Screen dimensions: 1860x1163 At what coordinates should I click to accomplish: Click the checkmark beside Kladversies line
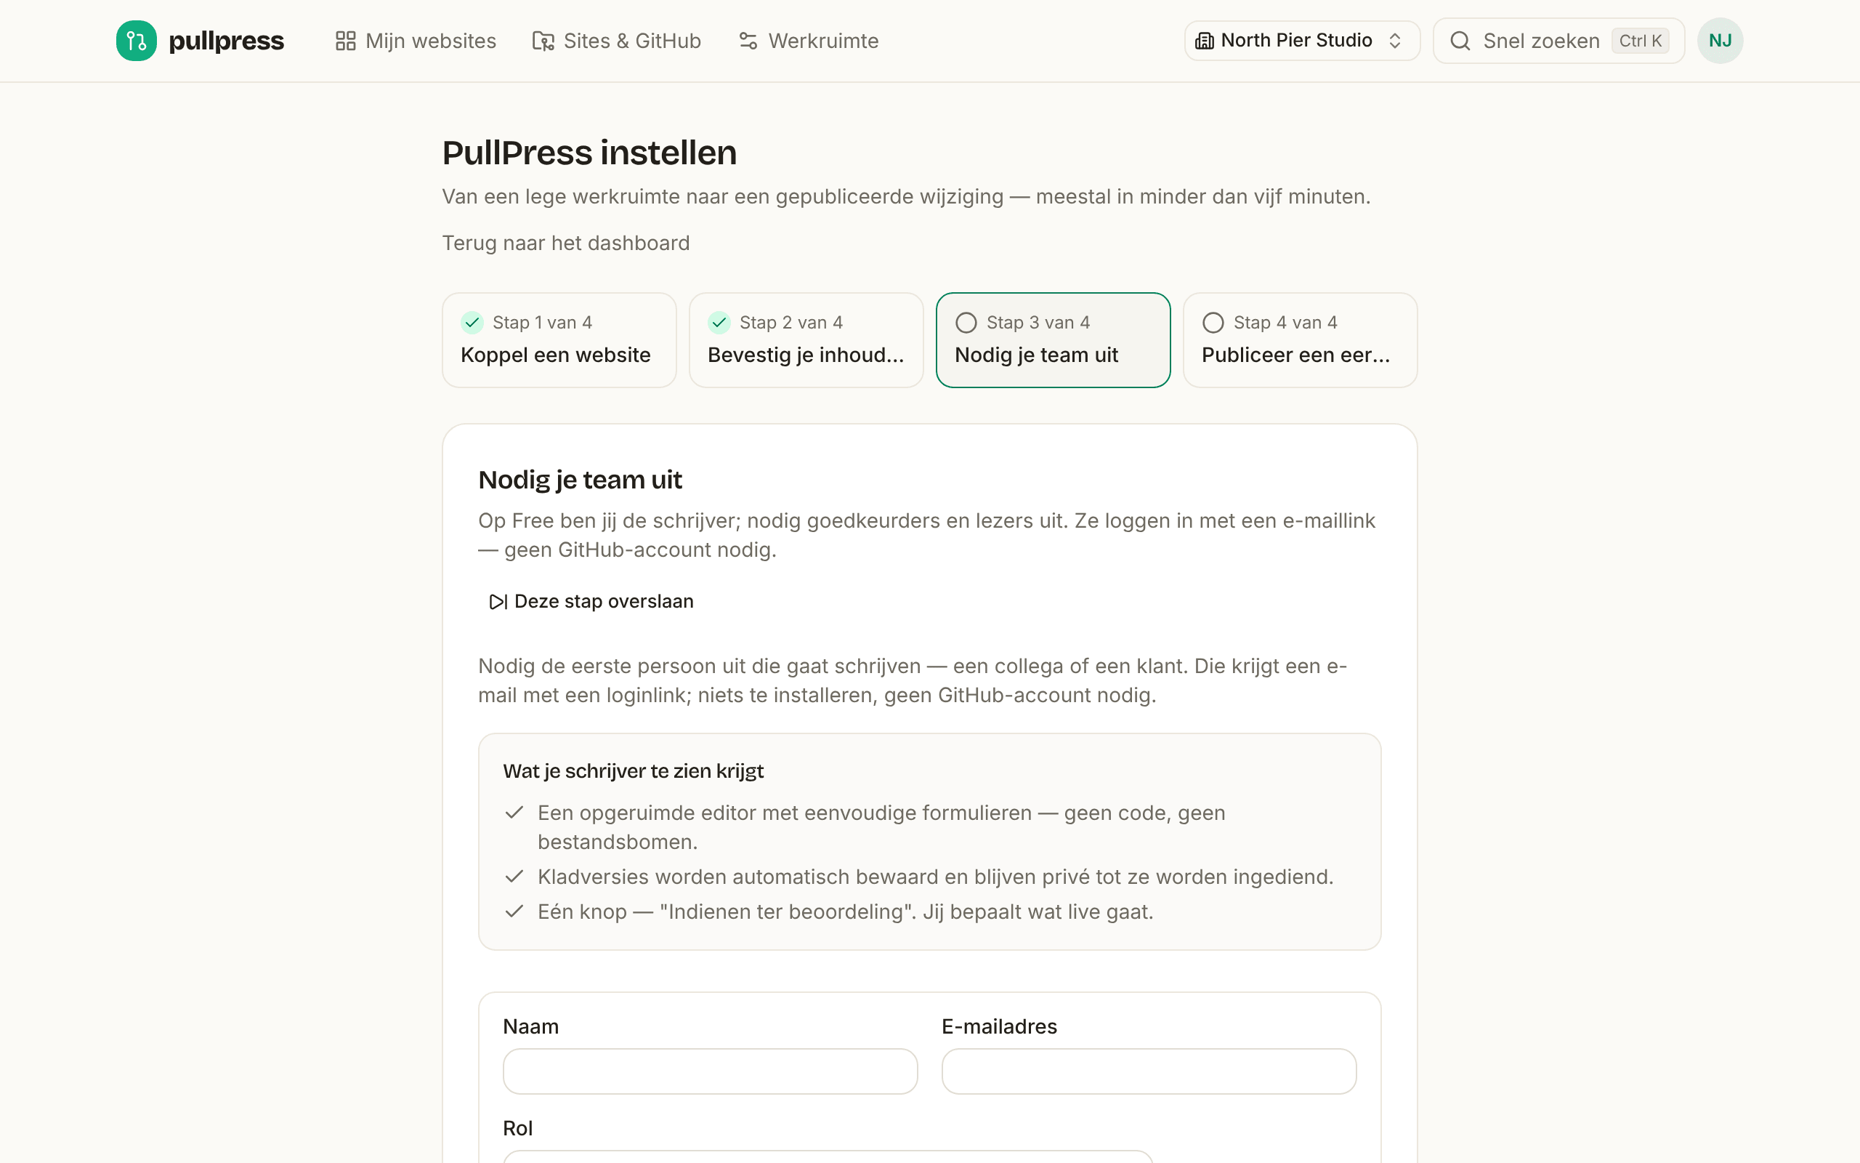(514, 876)
